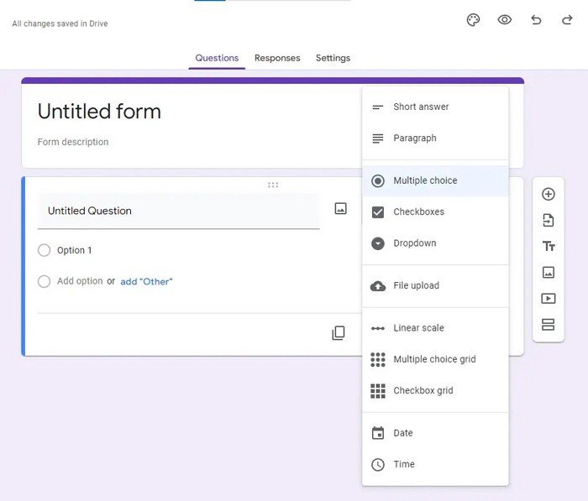The image size is (588, 501).
Task: Add a new question with plus icon
Action: point(548,195)
